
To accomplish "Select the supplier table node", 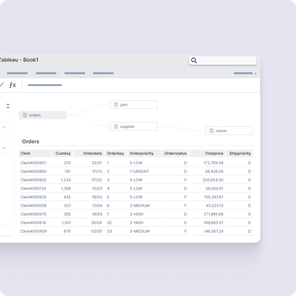I will point(133,126).
